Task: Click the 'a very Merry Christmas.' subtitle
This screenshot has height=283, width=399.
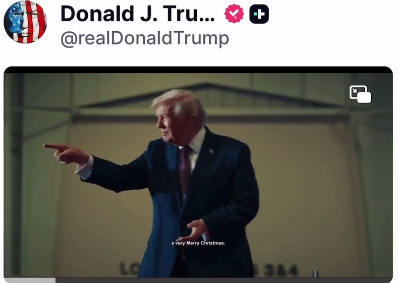Action: (198, 243)
